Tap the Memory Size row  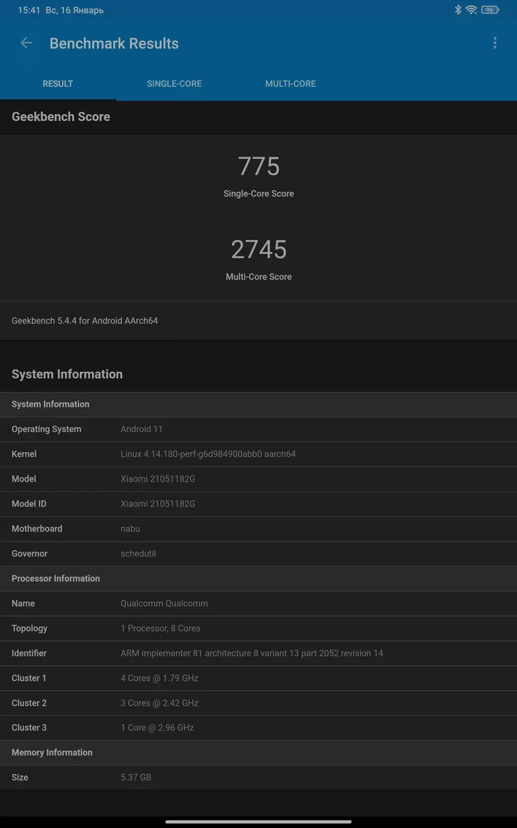[258, 777]
